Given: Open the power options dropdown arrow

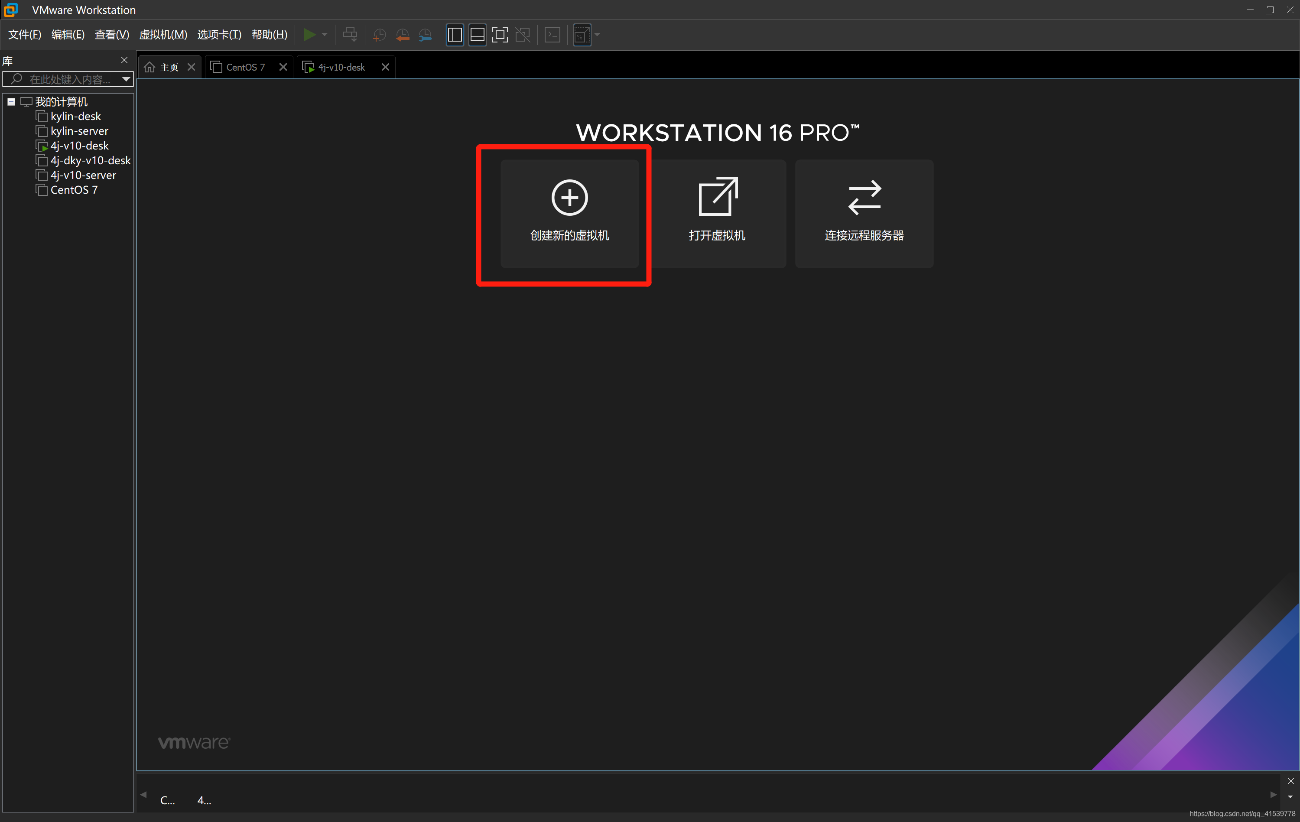Looking at the screenshot, I should [x=325, y=35].
